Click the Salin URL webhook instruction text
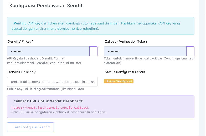Image resolution: width=206 pixels, height=136 pixels. click(x=59, y=112)
